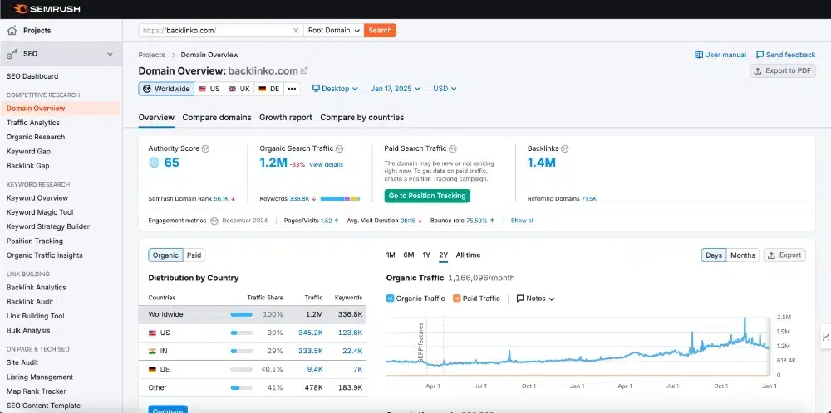Open Keyword Magic Tool in sidebar
The width and height of the screenshot is (831, 413).
point(40,212)
